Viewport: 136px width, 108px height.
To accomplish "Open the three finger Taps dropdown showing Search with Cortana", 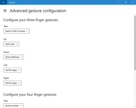I will 17,31.
